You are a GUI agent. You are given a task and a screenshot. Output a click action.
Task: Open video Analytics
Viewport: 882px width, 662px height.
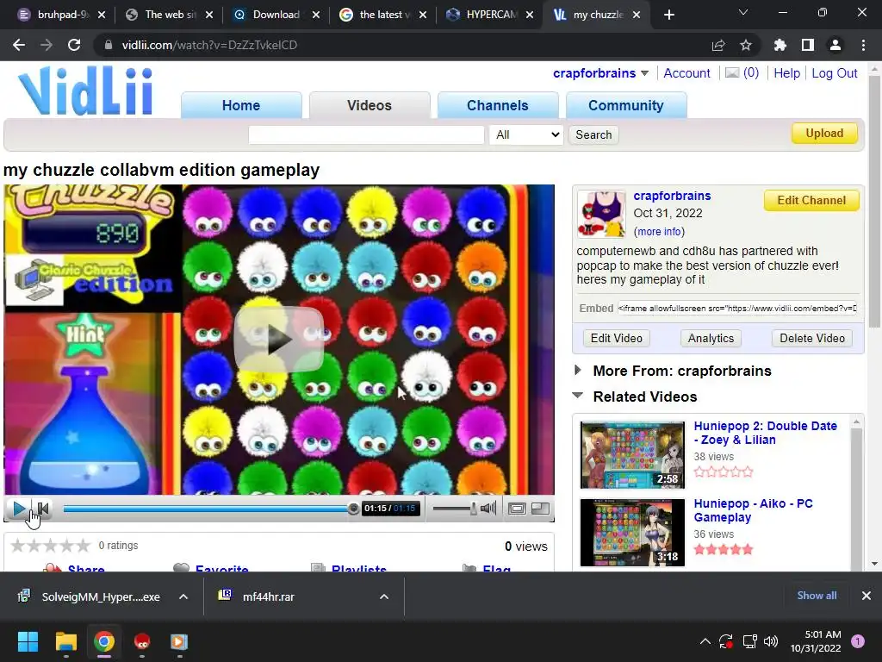pyautogui.click(x=711, y=338)
